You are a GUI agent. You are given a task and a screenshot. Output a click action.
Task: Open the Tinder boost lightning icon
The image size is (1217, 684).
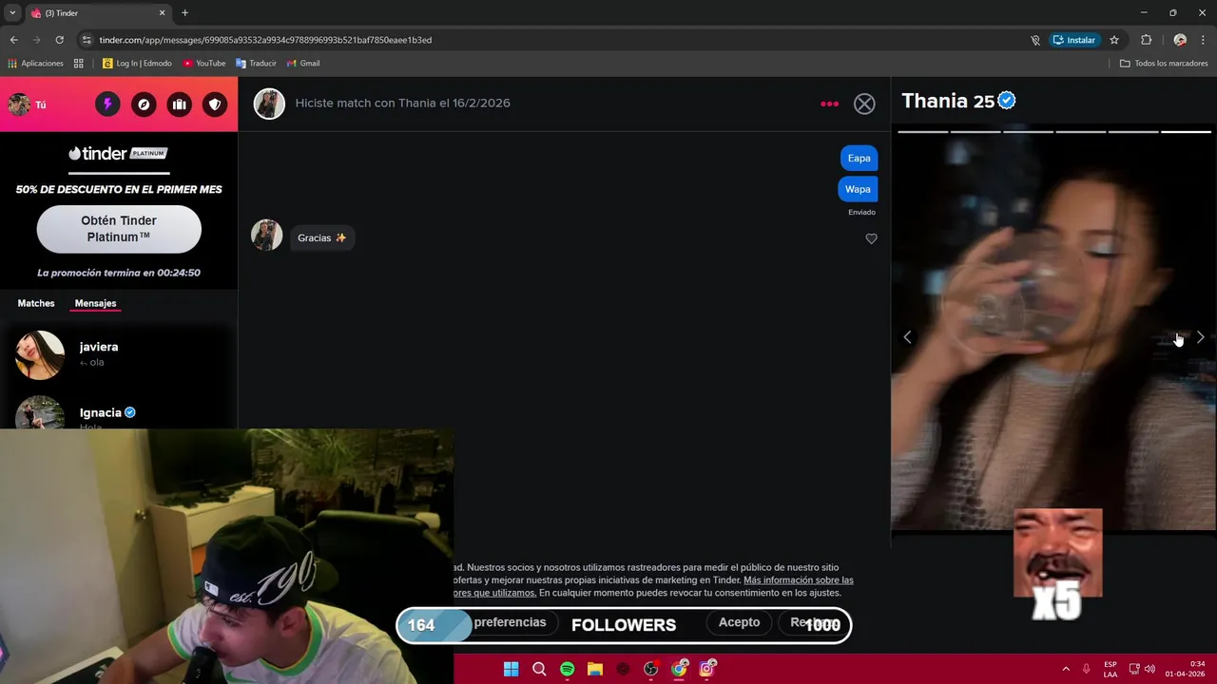pyautogui.click(x=107, y=104)
